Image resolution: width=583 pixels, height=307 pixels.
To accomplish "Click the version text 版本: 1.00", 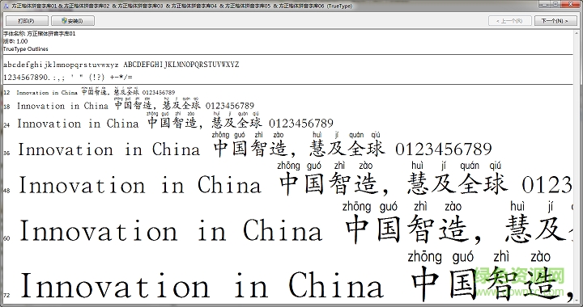I will [15, 41].
